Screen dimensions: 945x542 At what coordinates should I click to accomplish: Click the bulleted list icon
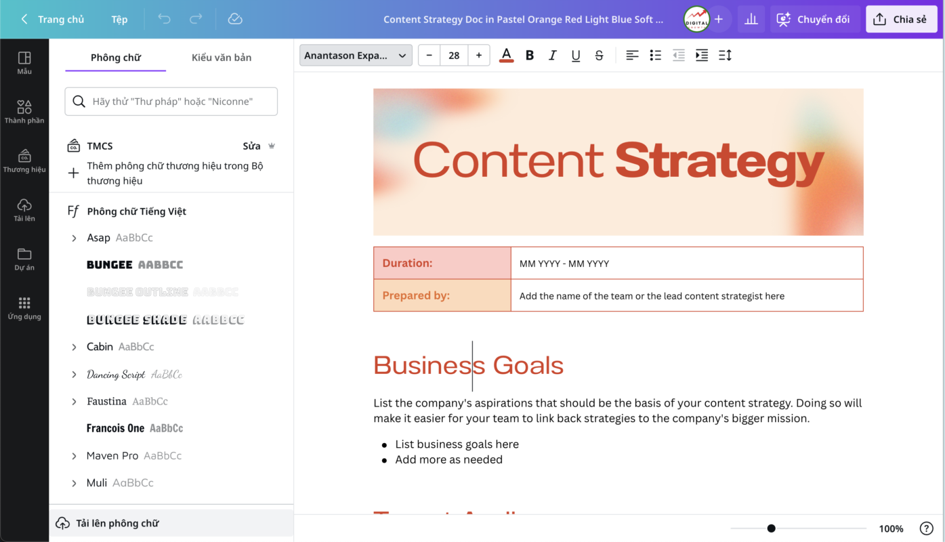coord(655,56)
